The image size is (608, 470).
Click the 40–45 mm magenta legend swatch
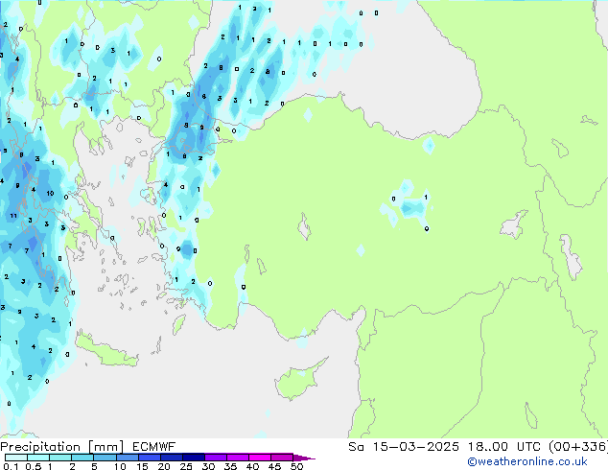point(260,458)
